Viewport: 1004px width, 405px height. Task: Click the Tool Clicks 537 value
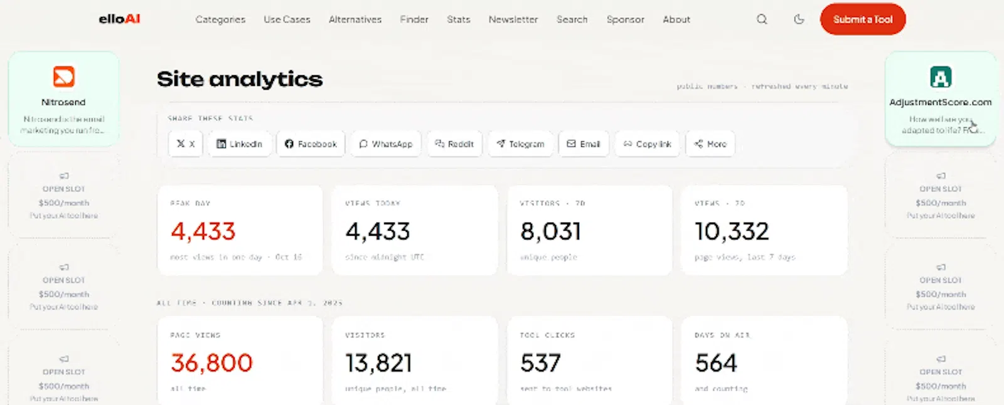pyautogui.click(x=541, y=363)
